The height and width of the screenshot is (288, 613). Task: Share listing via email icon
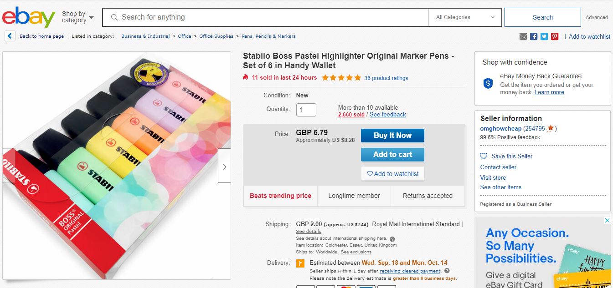[523, 36]
